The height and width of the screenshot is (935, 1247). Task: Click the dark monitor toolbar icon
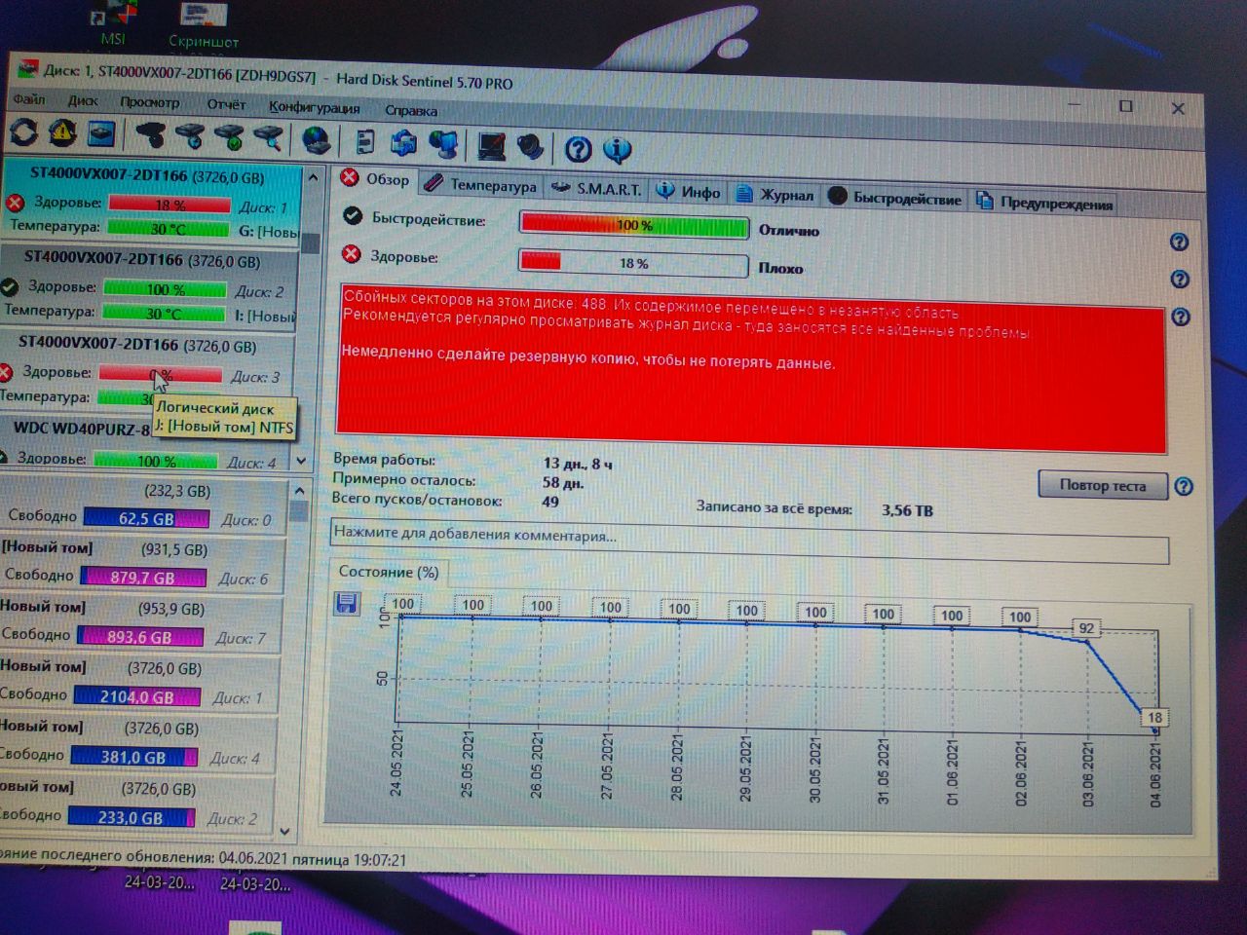click(x=491, y=146)
